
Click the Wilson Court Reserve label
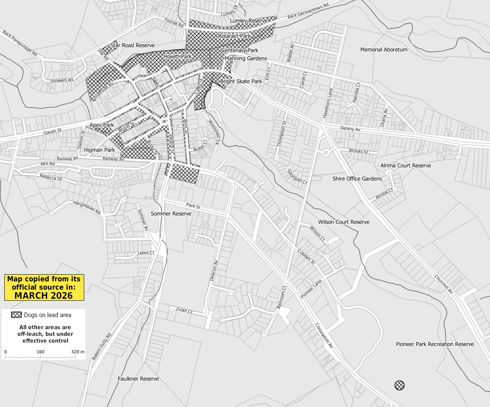point(343,222)
